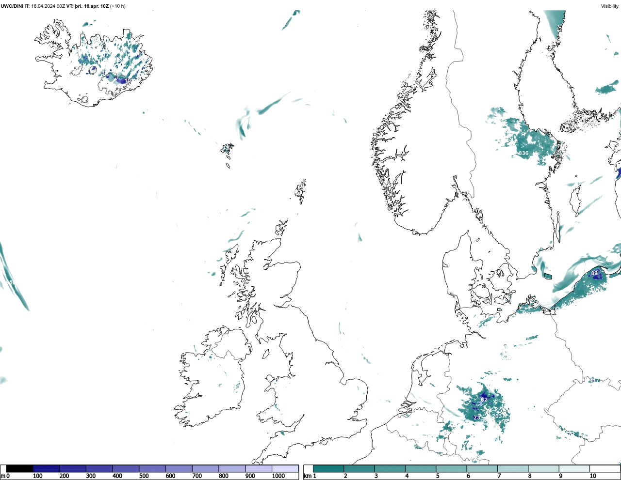Click the '73' value over Germany
The height and width of the screenshot is (480, 621).
[477, 418]
